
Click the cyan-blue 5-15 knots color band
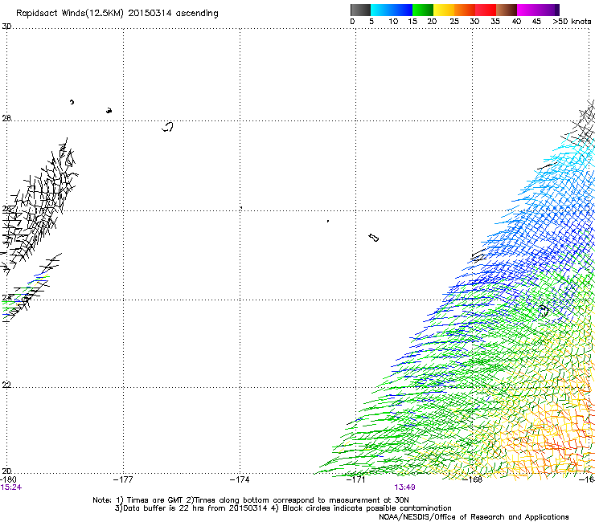click(x=392, y=10)
